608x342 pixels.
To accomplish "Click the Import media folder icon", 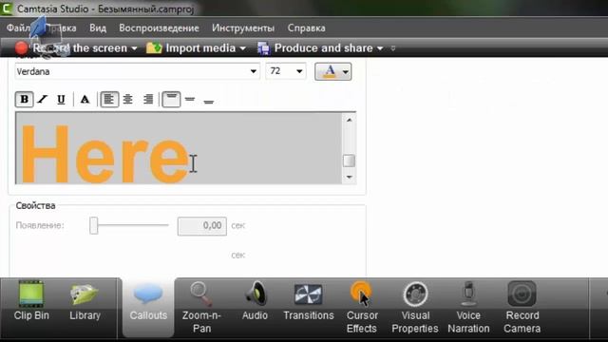I will [154, 48].
